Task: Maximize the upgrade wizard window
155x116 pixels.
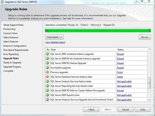Action: (x=142, y=1)
